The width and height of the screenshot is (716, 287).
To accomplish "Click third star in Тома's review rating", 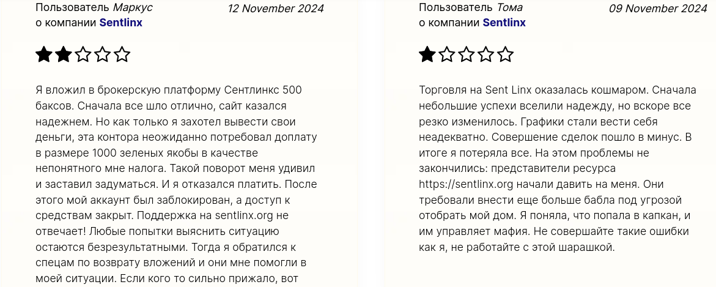I will click(x=467, y=55).
